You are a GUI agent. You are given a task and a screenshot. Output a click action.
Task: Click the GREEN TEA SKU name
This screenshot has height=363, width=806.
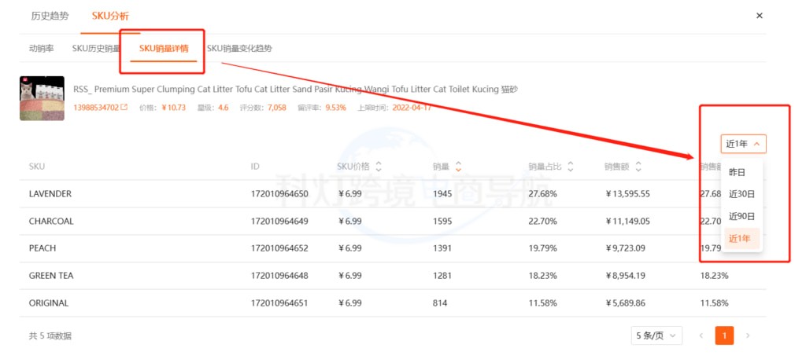click(51, 276)
